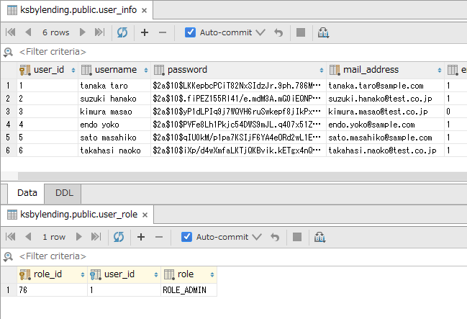Go to previous page in user_role toolbar

[x=28, y=237]
